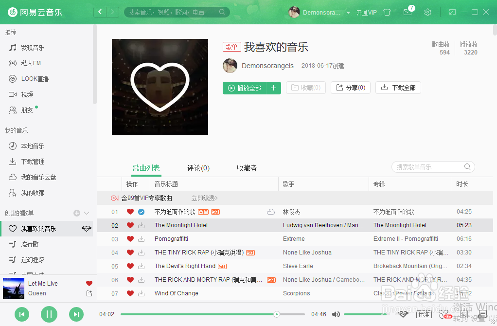Open the skin (shirt) theme icon
The width and height of the screenshot is (497, 326).
pos(387,12)
